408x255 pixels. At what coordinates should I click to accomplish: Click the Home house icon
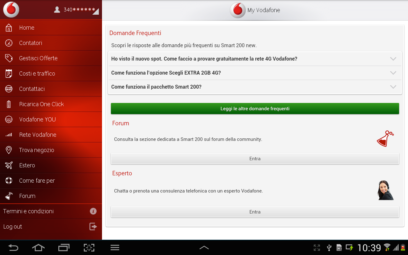click(9, 28)
